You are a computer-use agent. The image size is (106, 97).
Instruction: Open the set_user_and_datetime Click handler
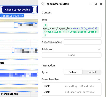tap(72, 92)
